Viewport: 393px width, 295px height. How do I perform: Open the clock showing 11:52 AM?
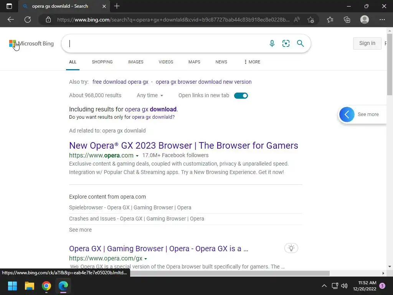365,286
